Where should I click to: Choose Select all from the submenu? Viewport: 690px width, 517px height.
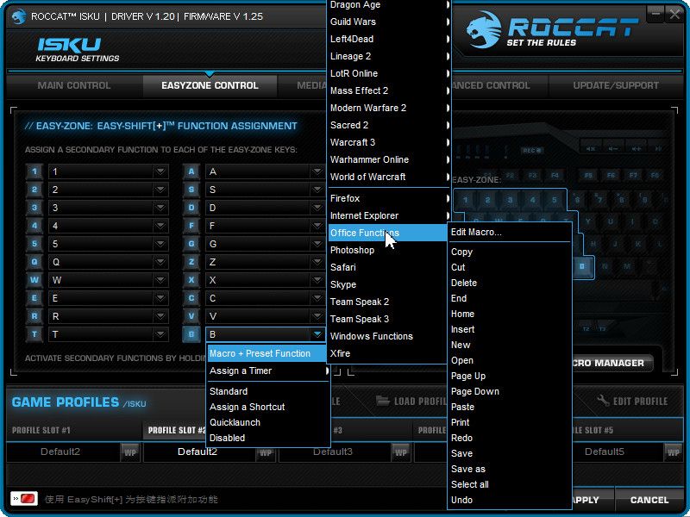point(510,484)
